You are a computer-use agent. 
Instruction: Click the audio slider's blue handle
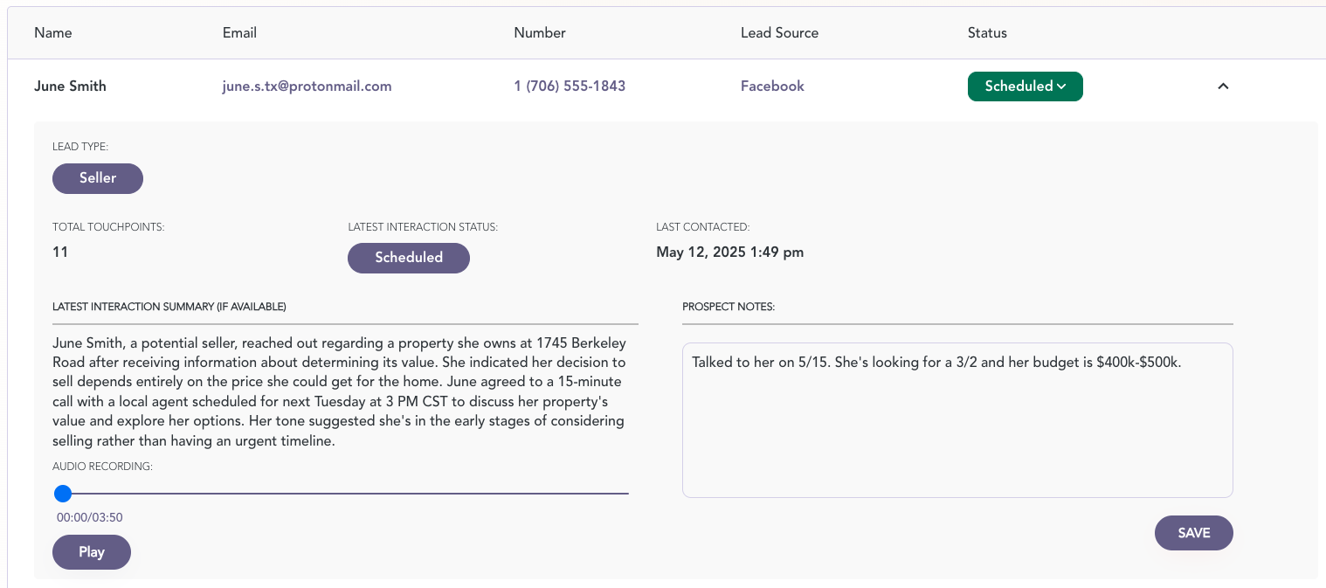(x=63, y=494)
